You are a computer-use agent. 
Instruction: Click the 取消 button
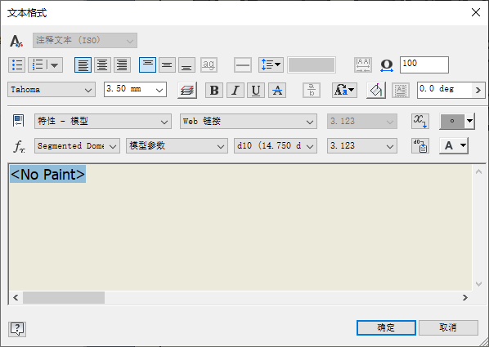coord(448,327)
